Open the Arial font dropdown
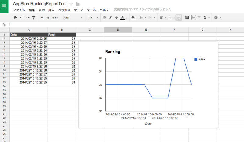 (x=73, y=17)
